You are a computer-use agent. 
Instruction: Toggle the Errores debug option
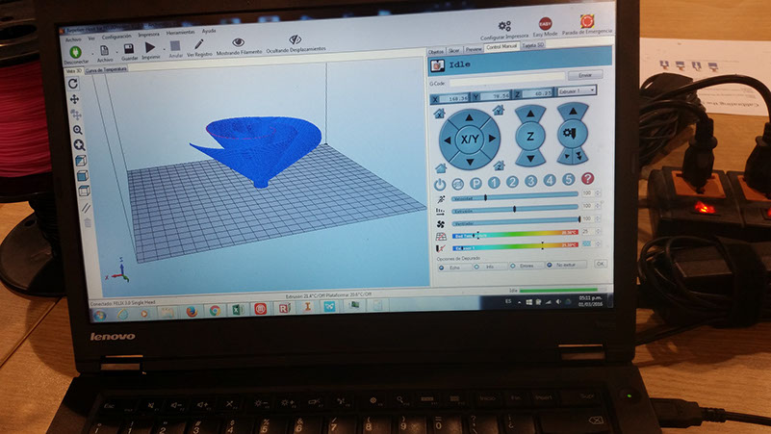click(x=525, y=266)
